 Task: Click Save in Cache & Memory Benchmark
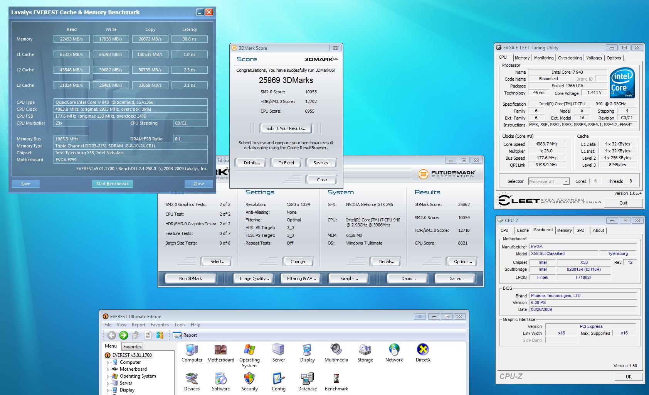tap(25, 184)
